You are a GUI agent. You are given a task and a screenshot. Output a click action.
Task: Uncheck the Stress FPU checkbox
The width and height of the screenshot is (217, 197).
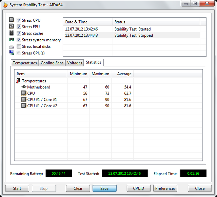(19, 27)
